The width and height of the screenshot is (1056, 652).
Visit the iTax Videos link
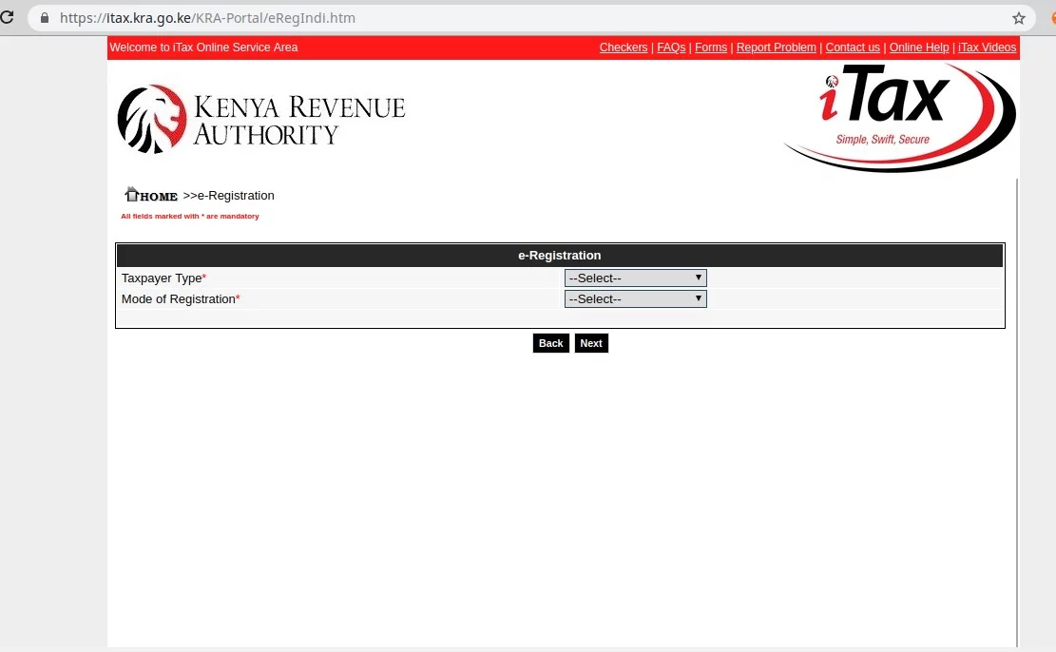pyautogui.click(x=987, y=48)
